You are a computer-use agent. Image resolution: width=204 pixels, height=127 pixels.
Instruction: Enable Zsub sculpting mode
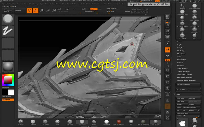pos(94,9)
